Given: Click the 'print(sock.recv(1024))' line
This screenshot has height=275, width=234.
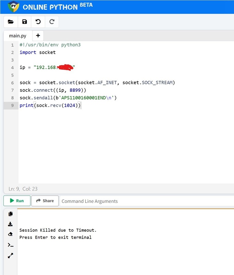Looking at the screenshot, I should coord(50,106).
